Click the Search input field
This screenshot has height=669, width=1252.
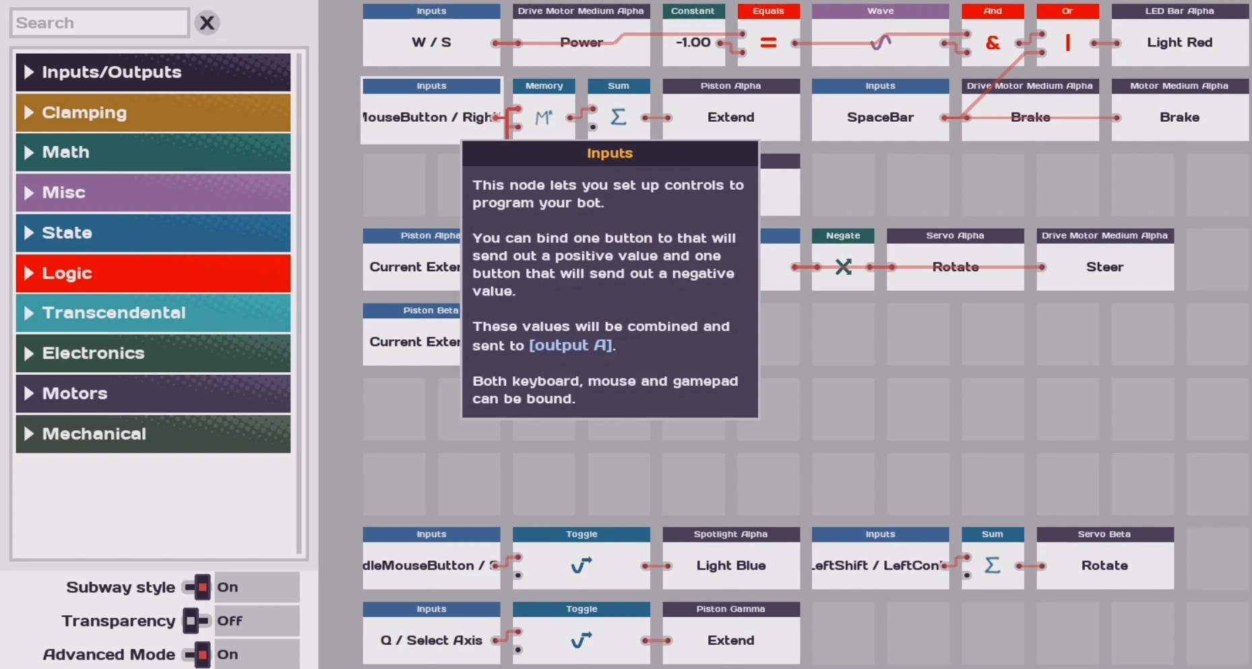click(100, 23)
